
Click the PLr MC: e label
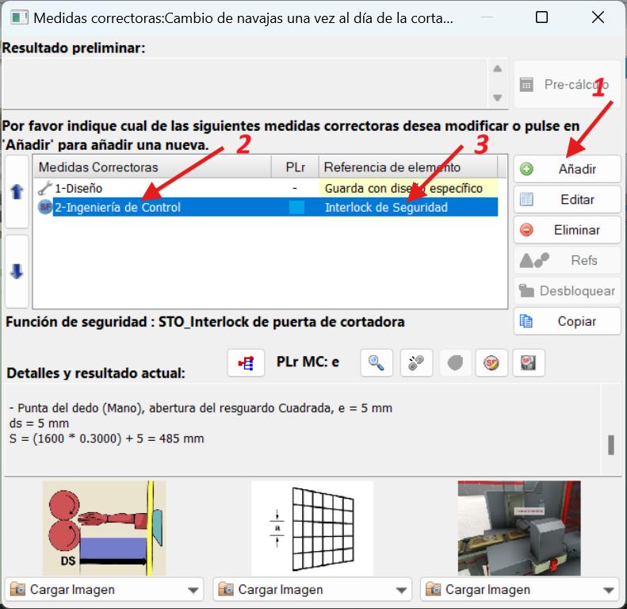[308, 362]
